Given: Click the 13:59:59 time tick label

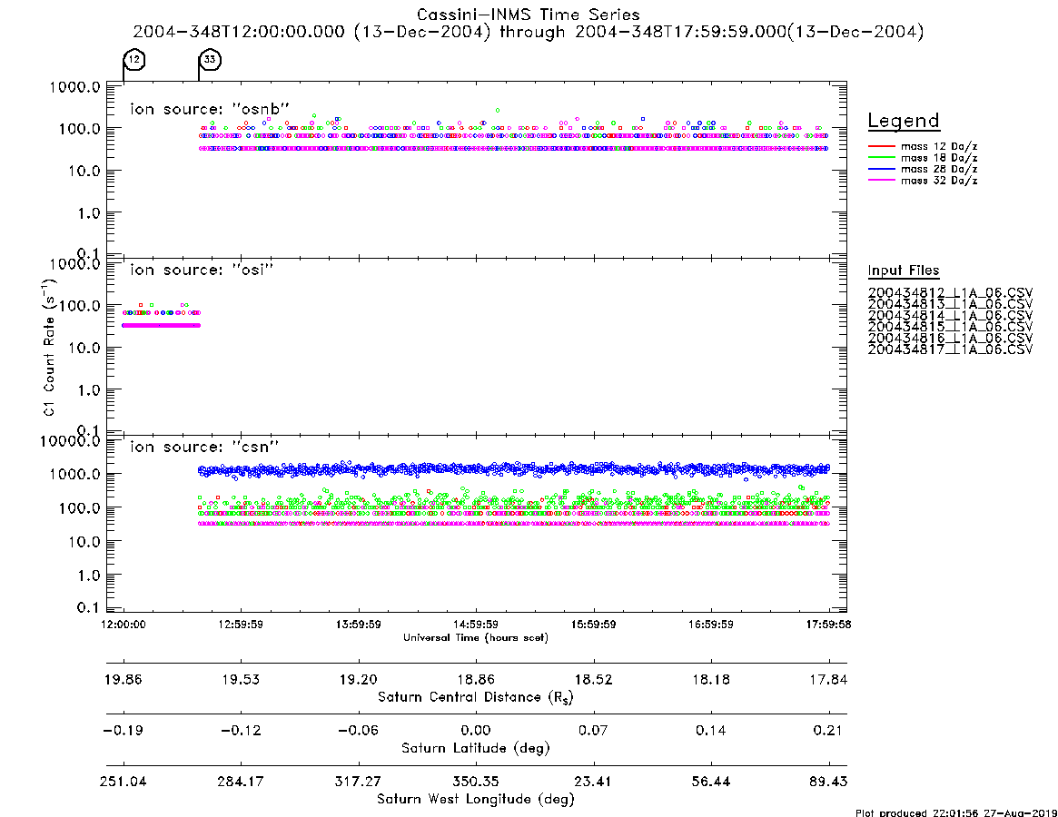Looking at the screenshot, I should [359, 625].
